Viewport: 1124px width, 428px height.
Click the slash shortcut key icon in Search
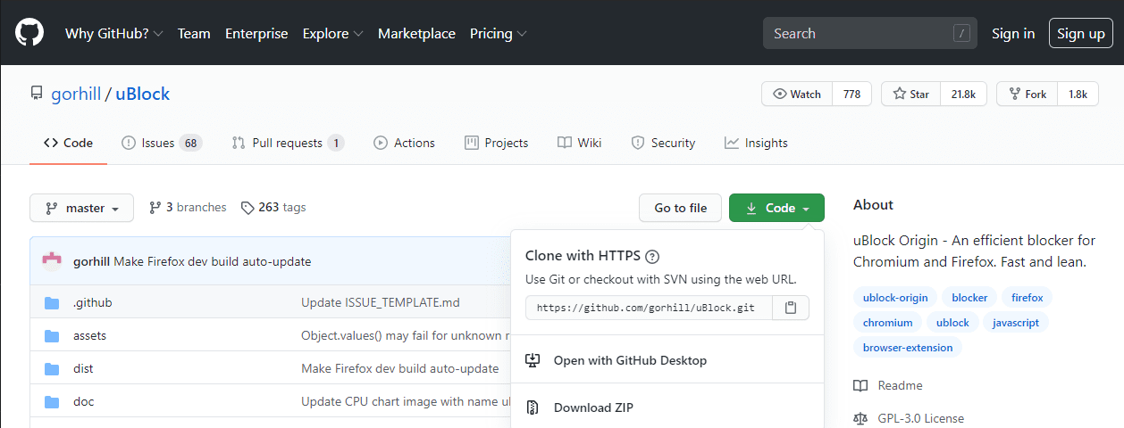[961, 34]
